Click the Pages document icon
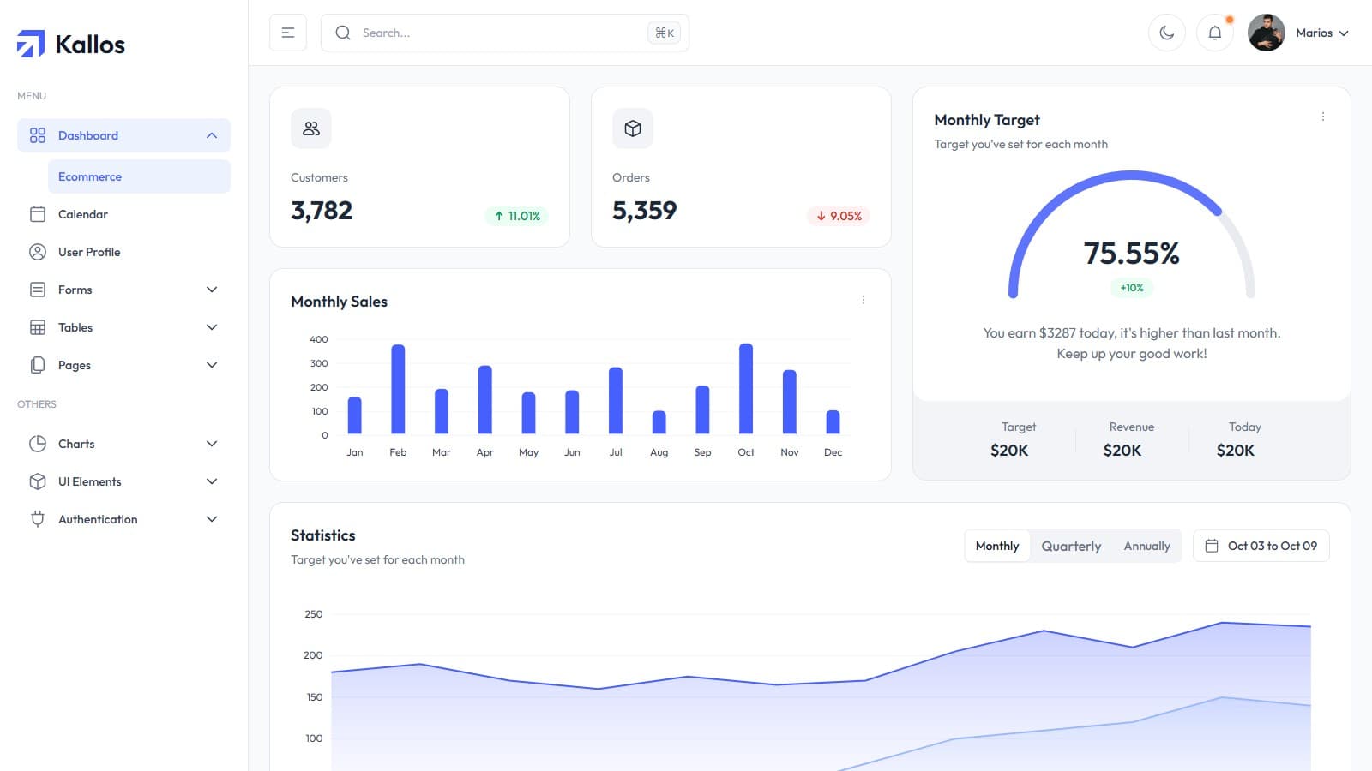Viewport: 1372px width, 771px height. point(38,365)
